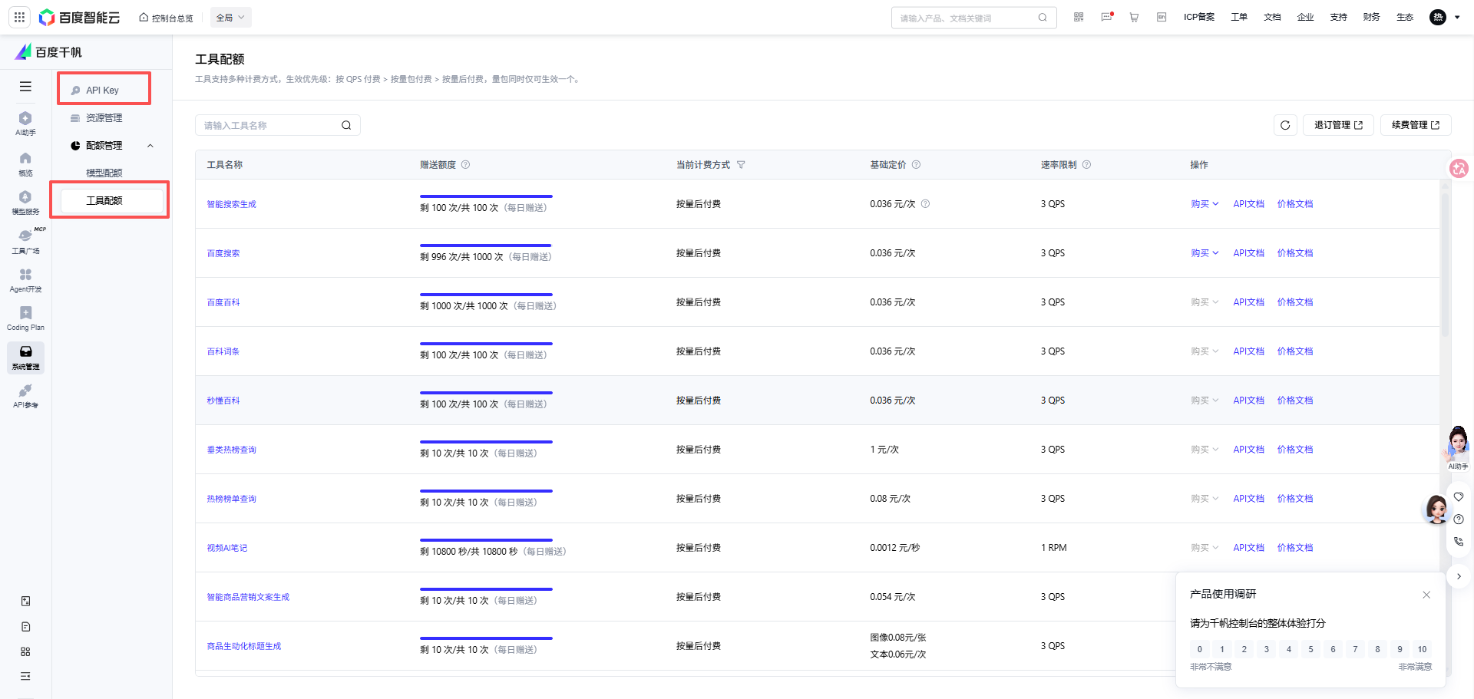1474x699 pixels.
Task: Open 工单 in the top menu
Action: [1239, 17]
